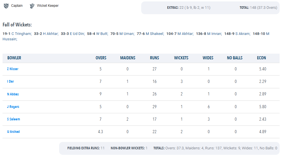
Task: Click the OVERS column header
Action: point(101,58)
